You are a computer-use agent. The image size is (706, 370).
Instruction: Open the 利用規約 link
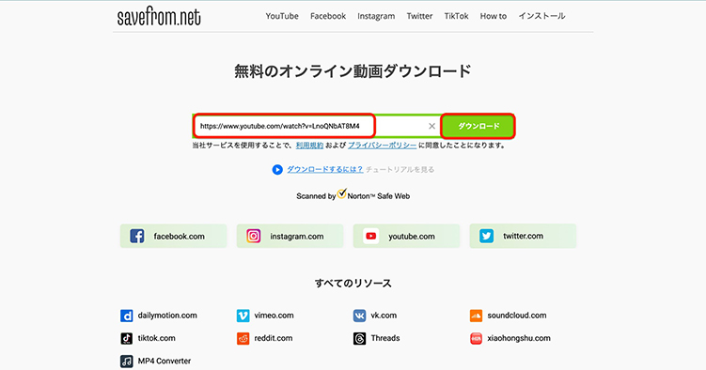click(309, 146)
